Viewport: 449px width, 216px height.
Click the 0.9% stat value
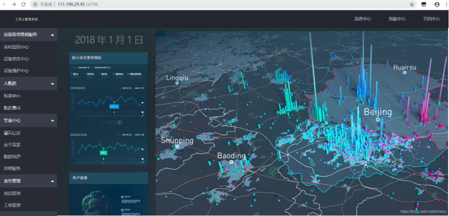[91, 74]
